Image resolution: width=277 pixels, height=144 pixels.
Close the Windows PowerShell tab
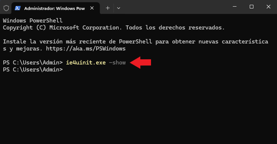(92, 8)
